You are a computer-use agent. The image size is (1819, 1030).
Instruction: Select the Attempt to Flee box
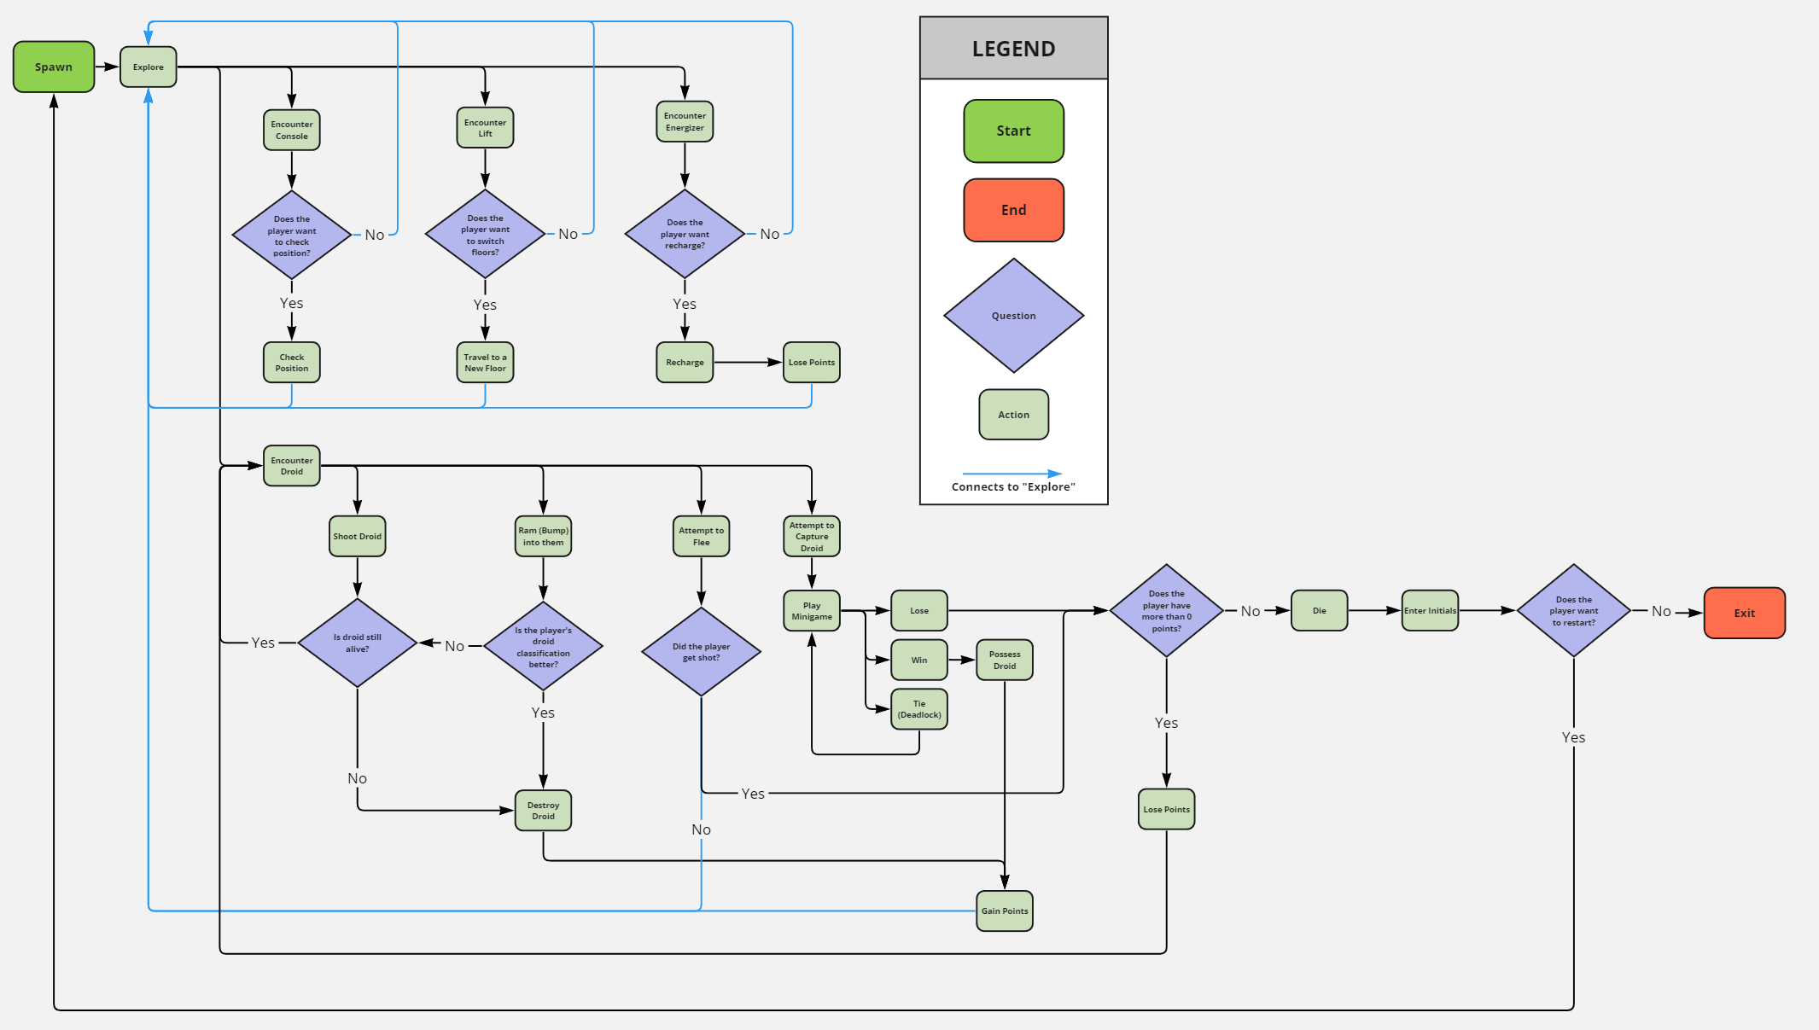click(701, 537)
